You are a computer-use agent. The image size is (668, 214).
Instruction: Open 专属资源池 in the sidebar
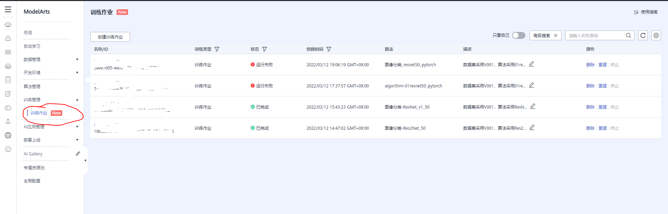34,168
